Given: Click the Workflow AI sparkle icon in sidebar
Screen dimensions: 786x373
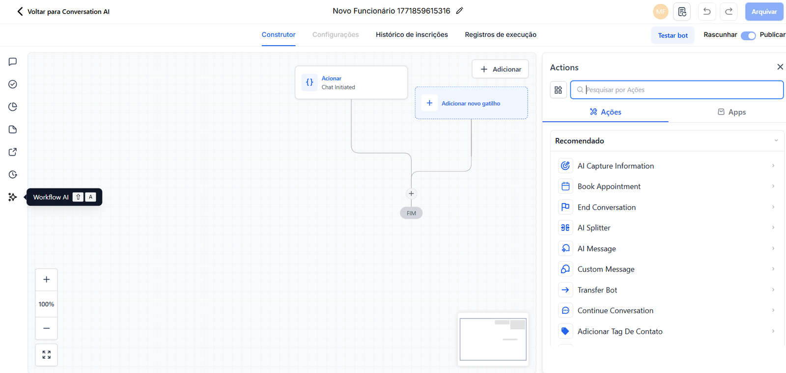Looking at the screenshot, I should (x=13, y=197).
